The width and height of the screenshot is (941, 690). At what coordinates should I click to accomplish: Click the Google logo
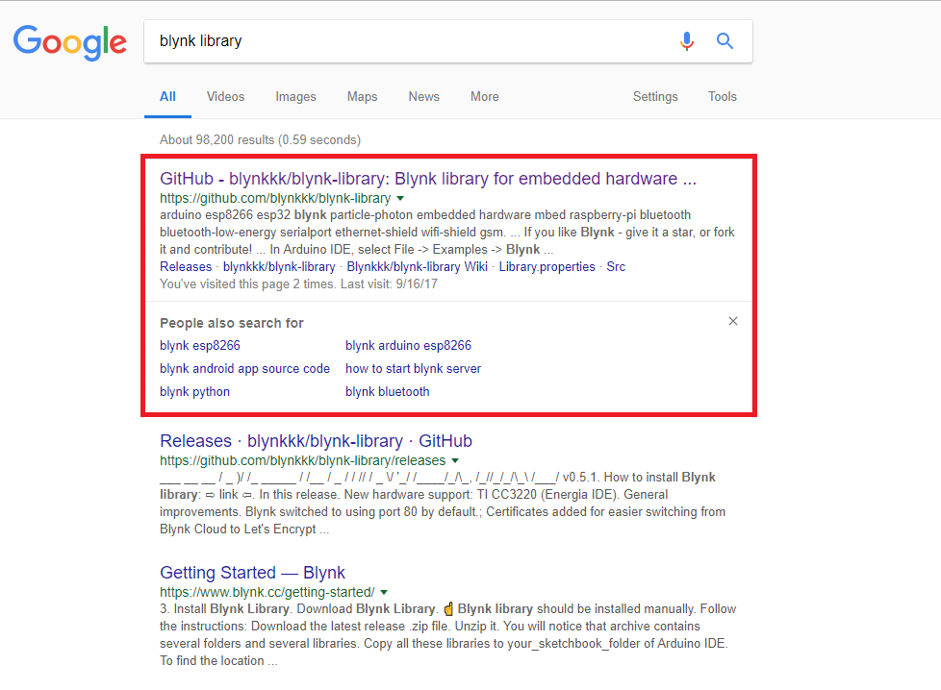[69, 41]
